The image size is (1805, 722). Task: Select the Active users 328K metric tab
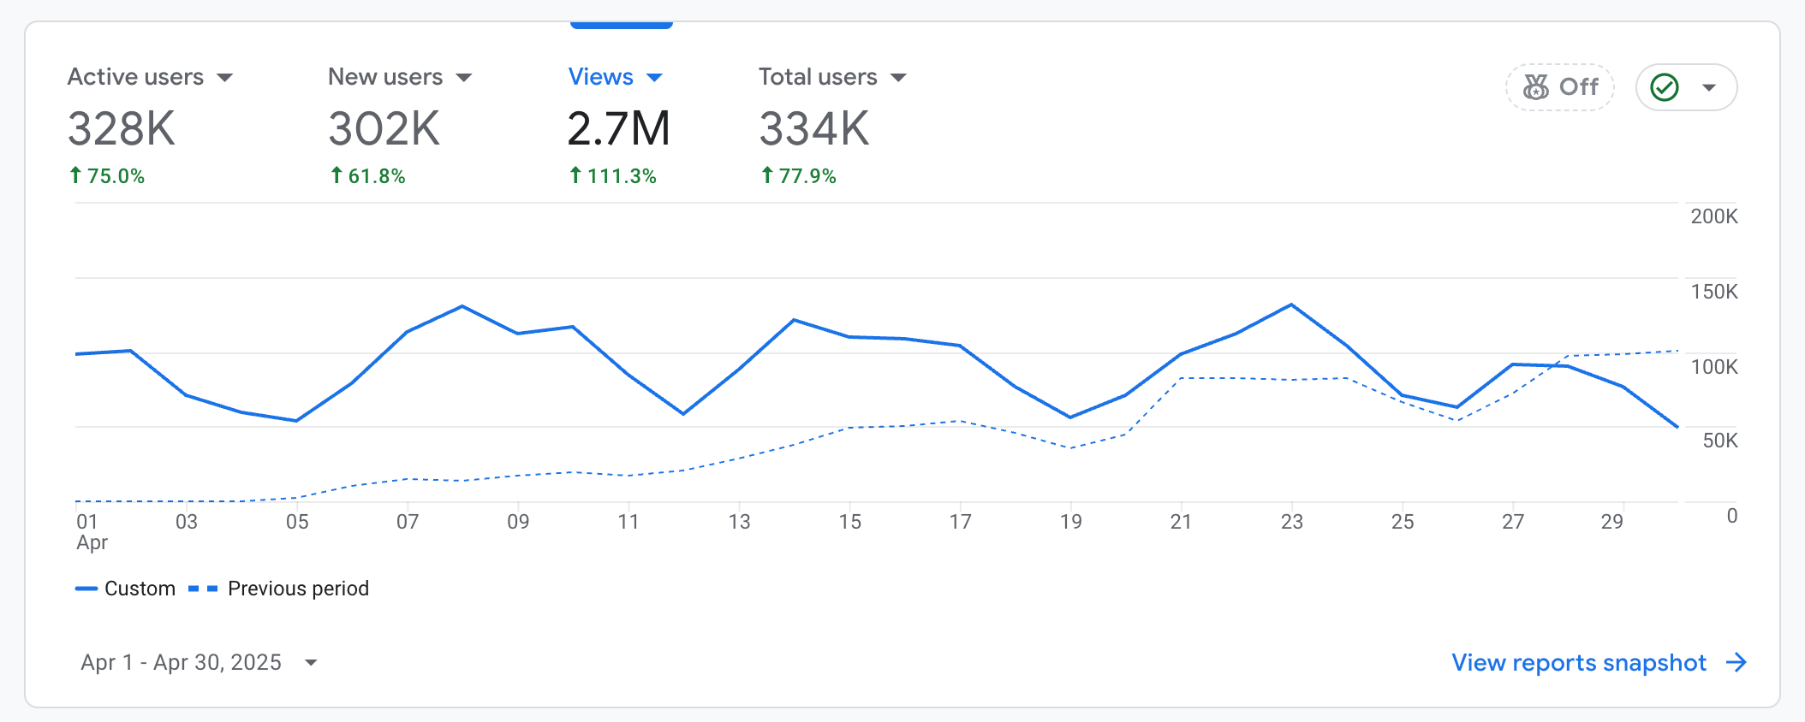(122, 129)
